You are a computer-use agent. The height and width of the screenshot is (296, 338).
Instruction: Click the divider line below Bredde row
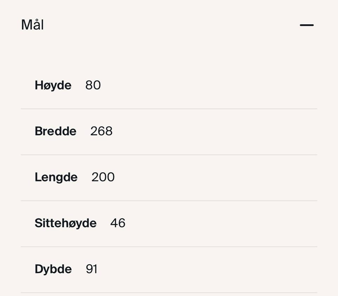pos(169,155)
